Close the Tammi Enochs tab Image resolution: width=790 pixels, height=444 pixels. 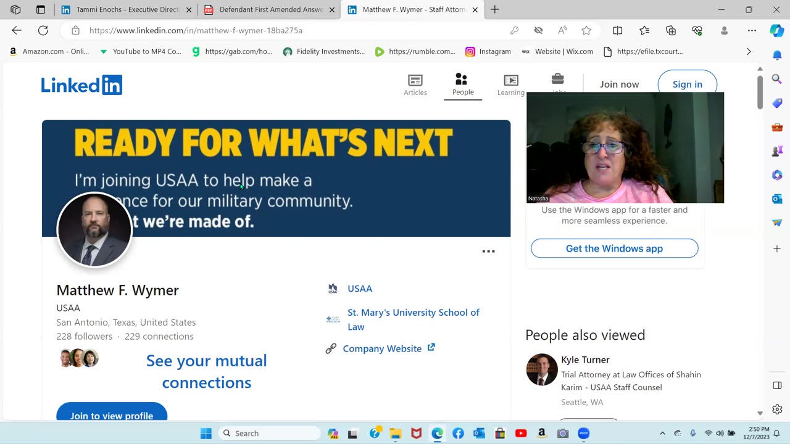(189, 10)
